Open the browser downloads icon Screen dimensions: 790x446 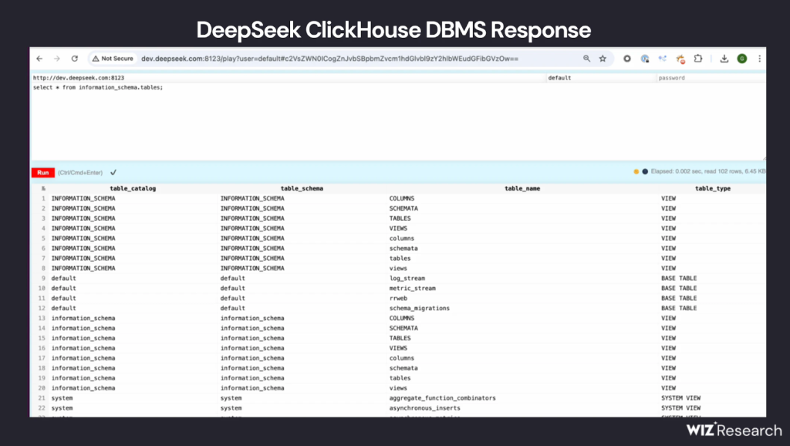point(724,59)
